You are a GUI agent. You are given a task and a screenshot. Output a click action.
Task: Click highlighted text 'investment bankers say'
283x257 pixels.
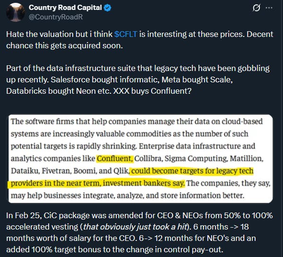click(144, 183)
